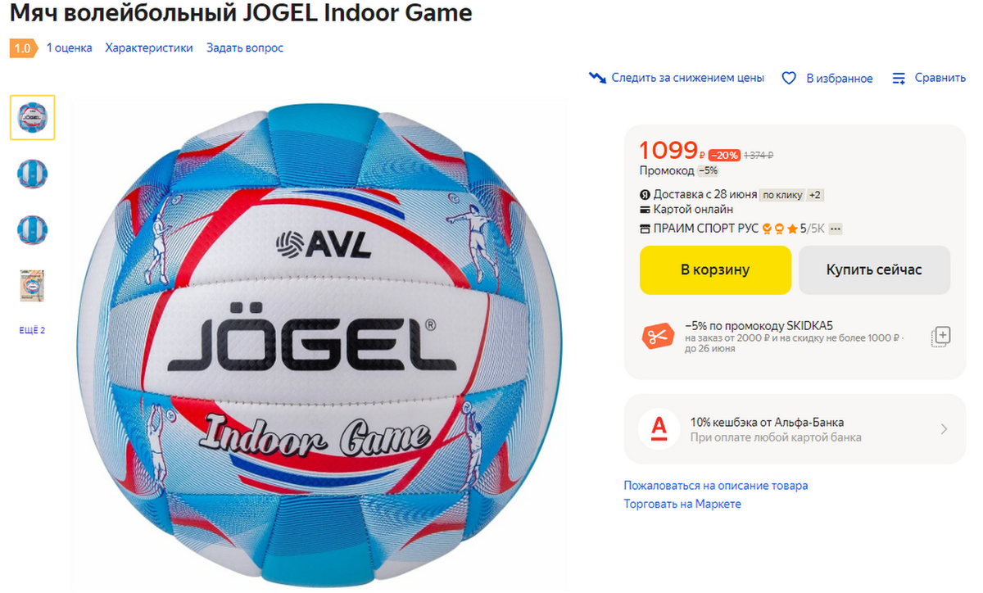The image size is (983, 593).
Task: Add the ball with В корзину button
Action: [x=715, y=269]
